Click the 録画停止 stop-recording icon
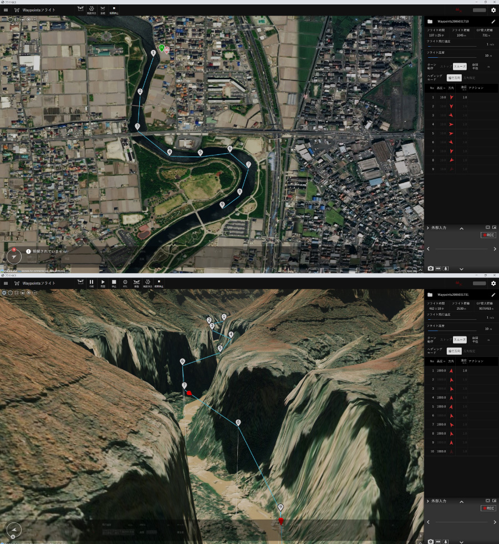This screenshot has height=544, width=499. pyautogui.click(x=114, y=8)
